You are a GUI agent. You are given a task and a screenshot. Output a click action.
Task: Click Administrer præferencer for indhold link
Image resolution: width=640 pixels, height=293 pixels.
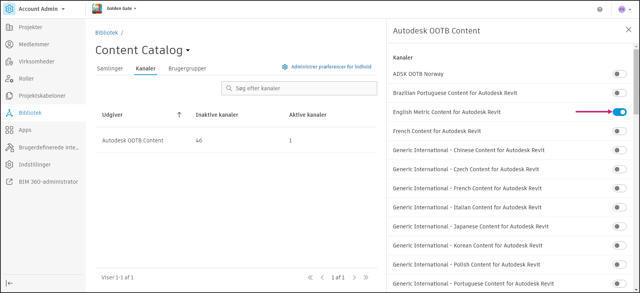pos(331,67)
